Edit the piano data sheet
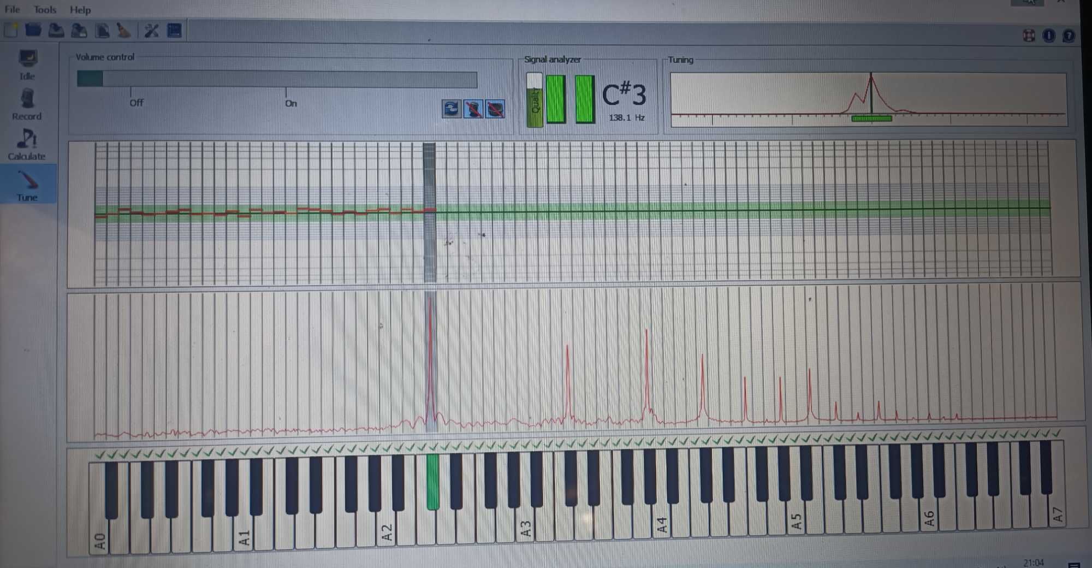This screenshot has width=1092, height=568. [102, 30]
